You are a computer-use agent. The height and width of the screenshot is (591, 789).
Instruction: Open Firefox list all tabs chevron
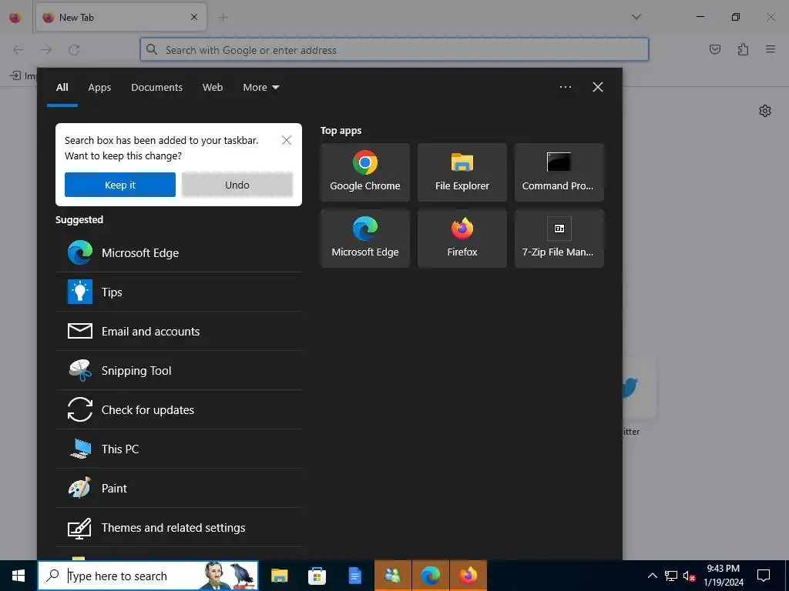click(x=636, y=17)
